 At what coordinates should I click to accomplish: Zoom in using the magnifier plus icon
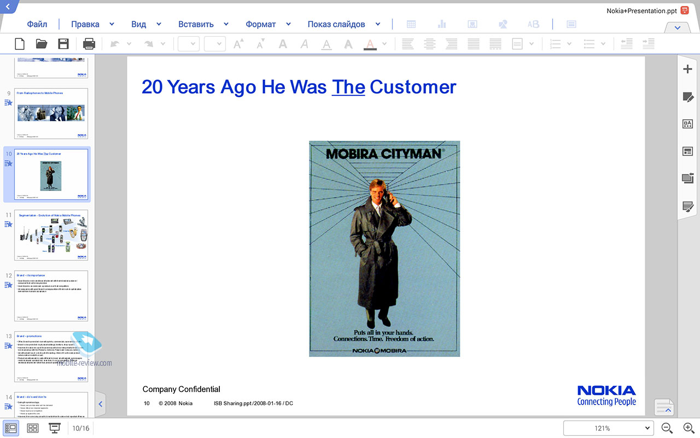click(x=689, y=428)
